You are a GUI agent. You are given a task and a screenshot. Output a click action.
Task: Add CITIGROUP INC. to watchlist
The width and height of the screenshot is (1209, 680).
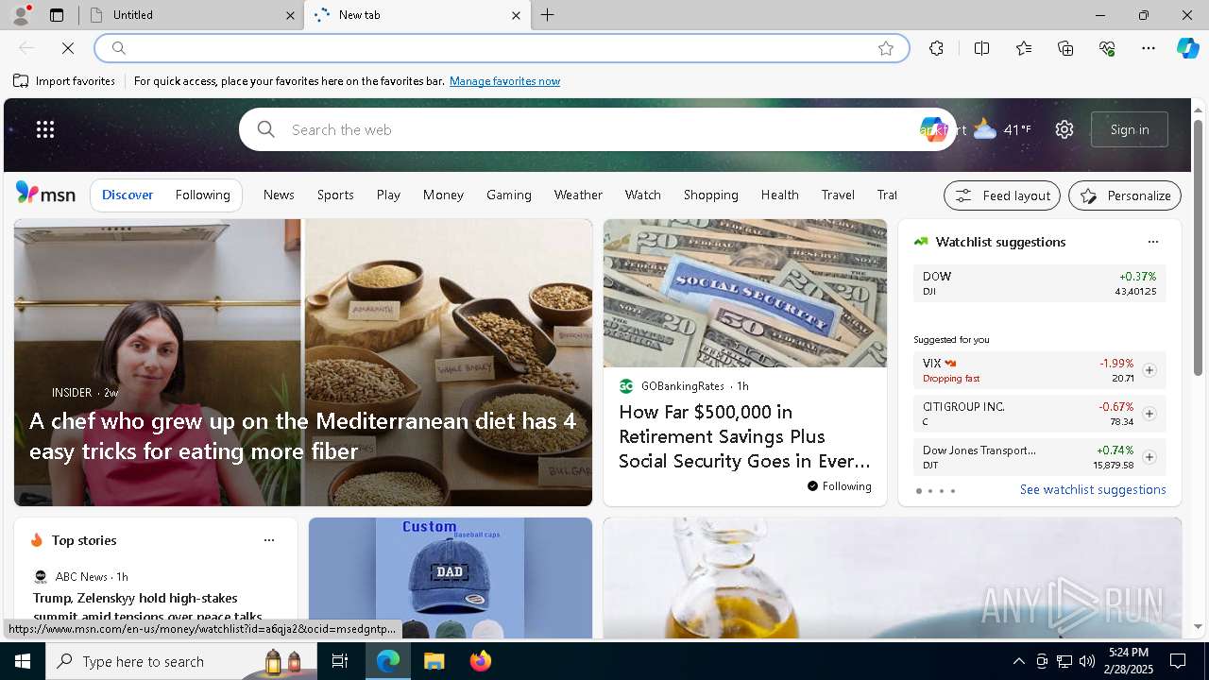[x=1149, y=414]
